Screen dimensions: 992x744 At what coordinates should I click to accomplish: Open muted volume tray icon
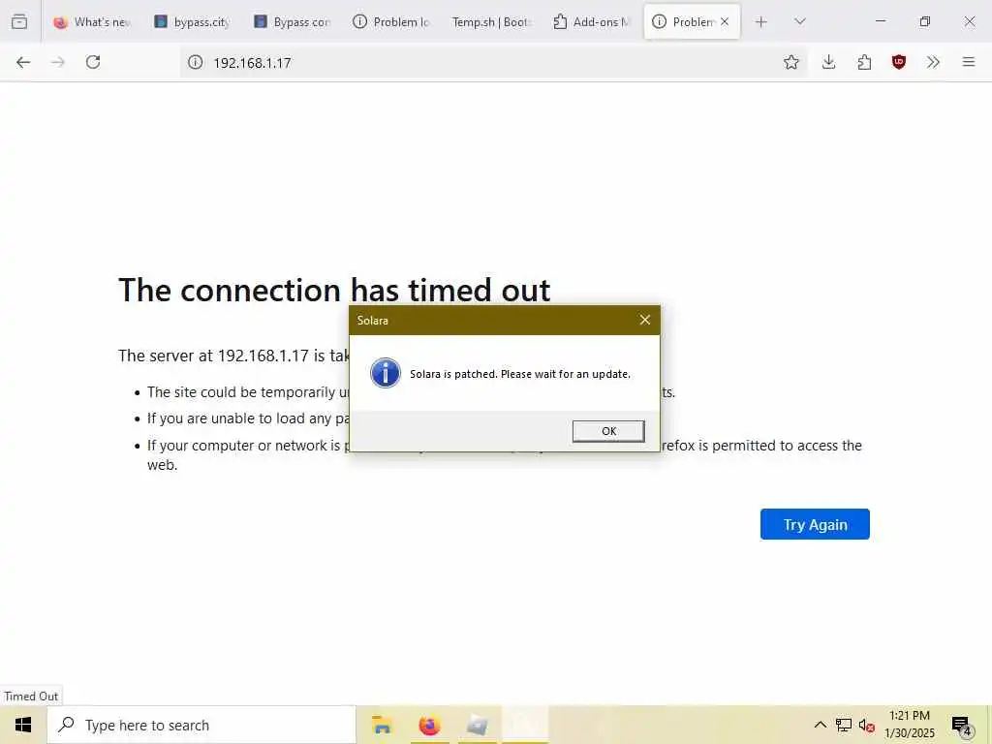pyautogui.click(x=866, y=725)
